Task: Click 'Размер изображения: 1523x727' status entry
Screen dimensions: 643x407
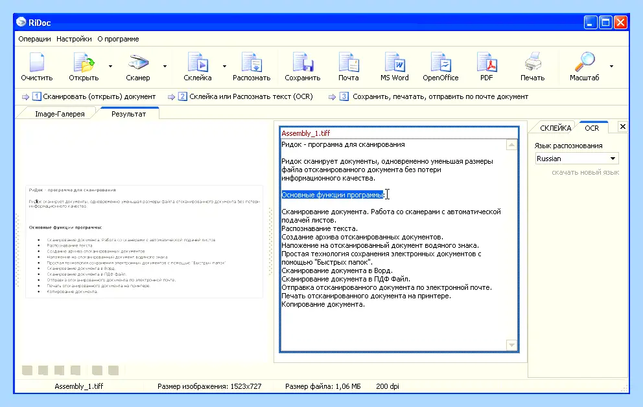Action: pyautogui.click(x=209, y=386)
